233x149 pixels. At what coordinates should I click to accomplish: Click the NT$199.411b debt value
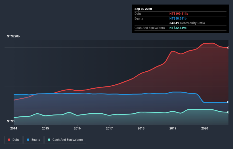[179, 14]
